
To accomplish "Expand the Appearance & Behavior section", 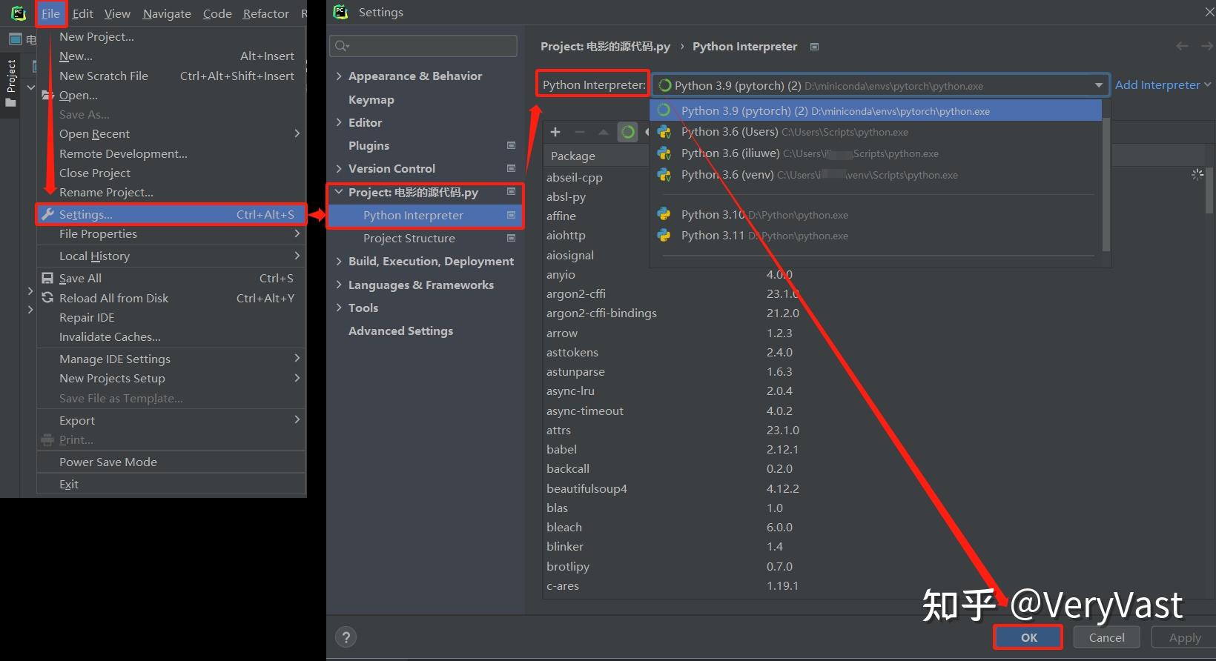I will point(339,76).
